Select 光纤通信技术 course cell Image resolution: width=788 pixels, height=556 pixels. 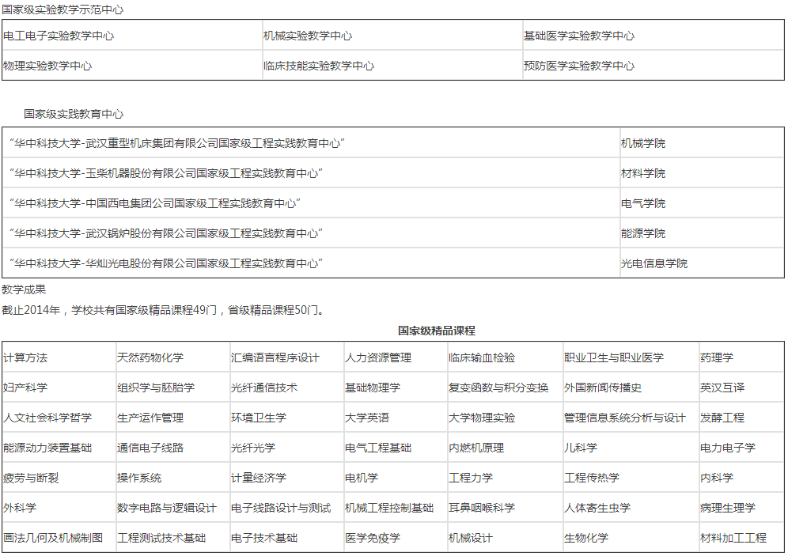286,388
